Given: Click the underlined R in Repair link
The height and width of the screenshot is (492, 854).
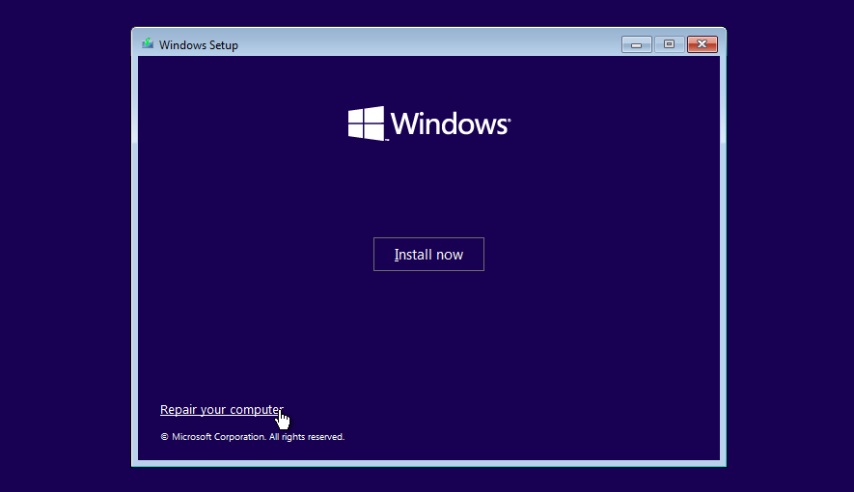Looking at the screenshot, I should [x=164, y=410].
